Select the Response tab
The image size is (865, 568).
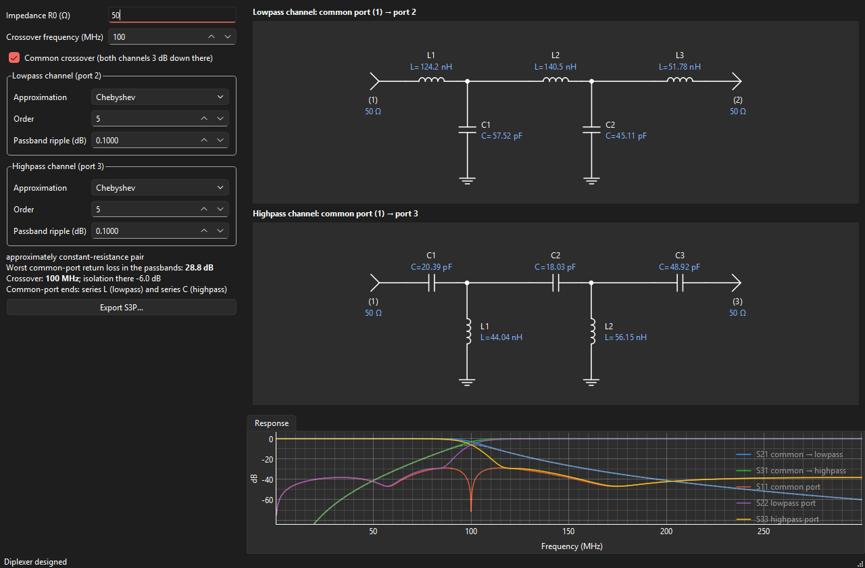(272, 423)
